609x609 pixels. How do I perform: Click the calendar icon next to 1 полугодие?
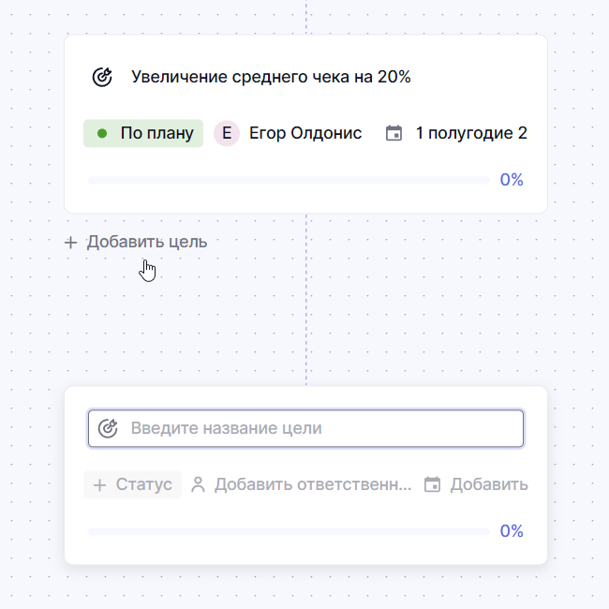pyautogui.click(x=394, y=133)
